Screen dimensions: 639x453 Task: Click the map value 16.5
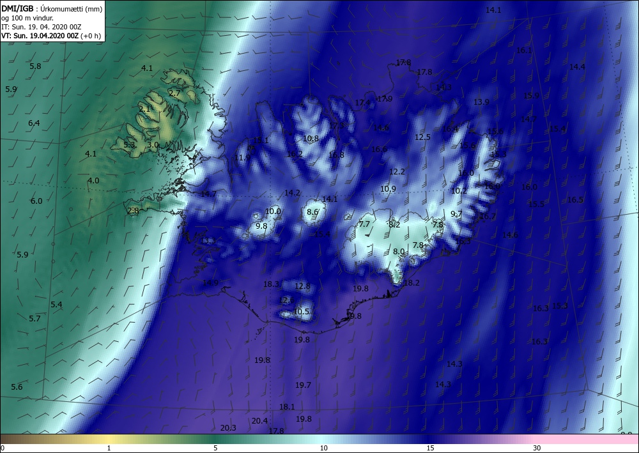[x=576, y=199]
